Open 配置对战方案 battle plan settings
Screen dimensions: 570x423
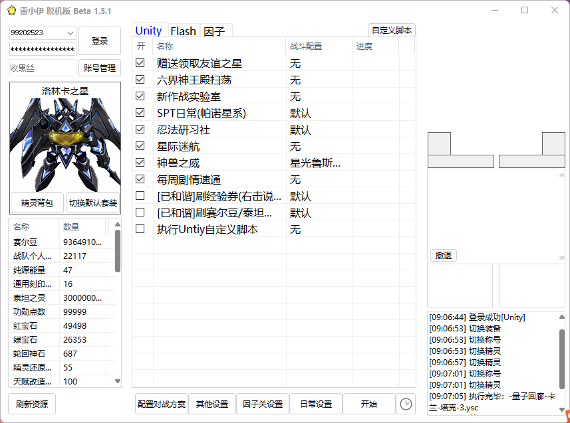(x=162, y=404)
